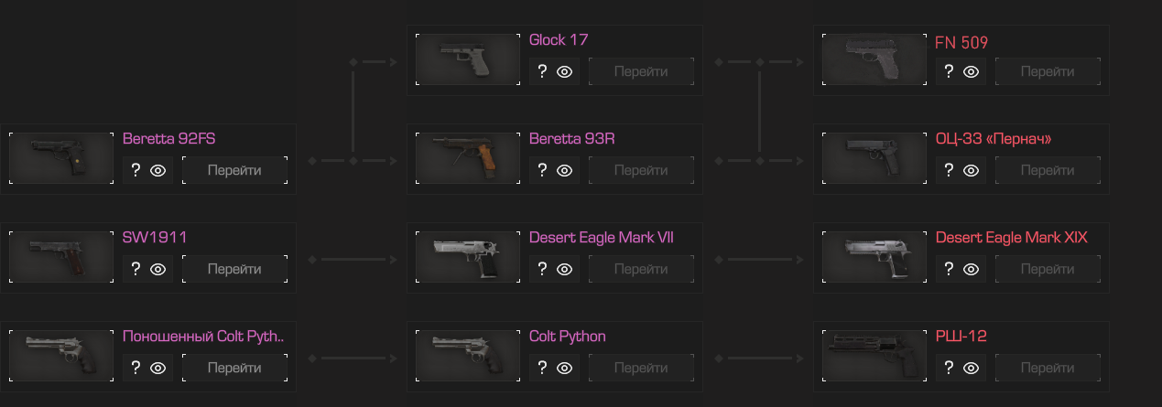Click the question mark for ОЦ-33 «Пернач»
The height and width of the screenshot is (407, 1162).
pos(949,170)
